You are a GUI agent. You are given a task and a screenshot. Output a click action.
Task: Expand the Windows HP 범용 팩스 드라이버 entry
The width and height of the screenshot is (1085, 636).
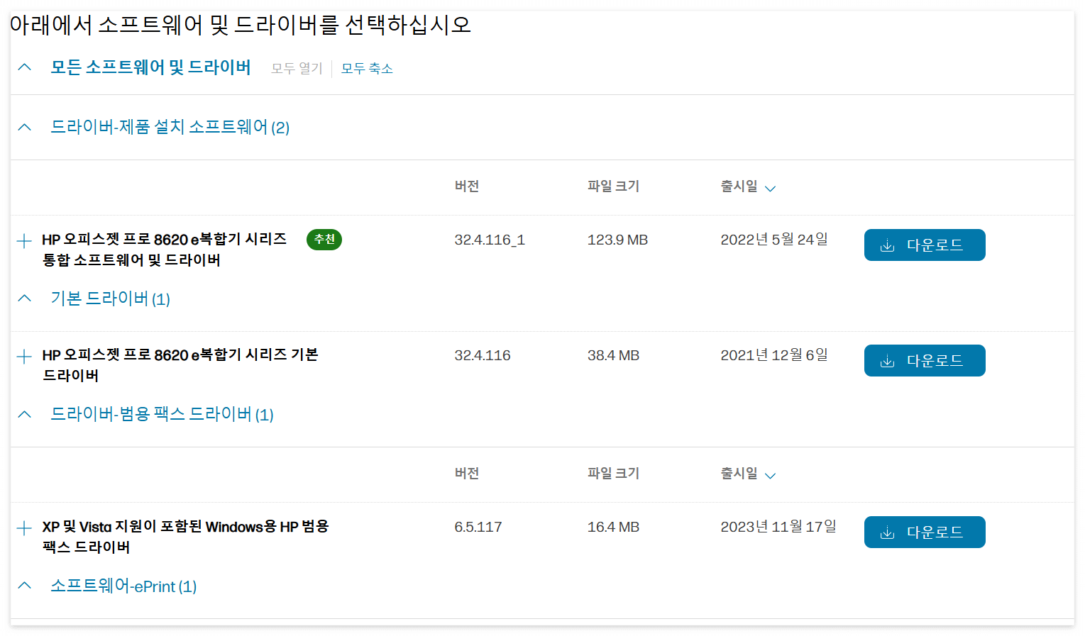23,528
